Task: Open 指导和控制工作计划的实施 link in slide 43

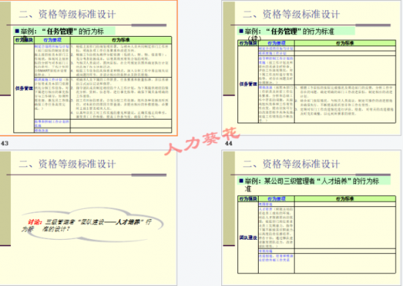Action: 52,123
